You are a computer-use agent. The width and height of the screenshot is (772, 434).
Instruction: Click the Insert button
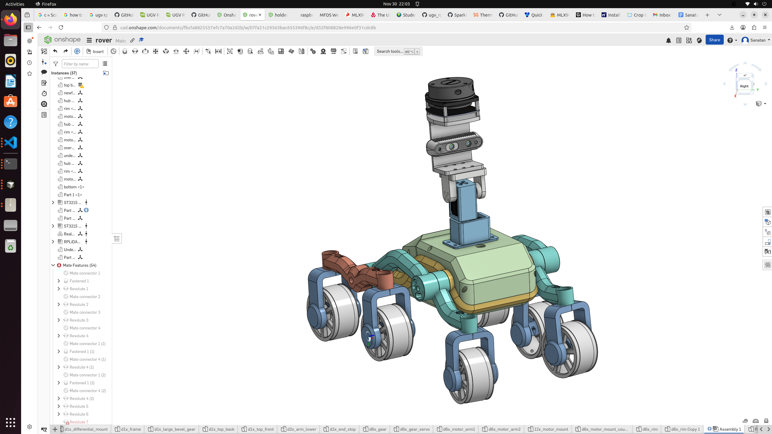pos(95,52)
